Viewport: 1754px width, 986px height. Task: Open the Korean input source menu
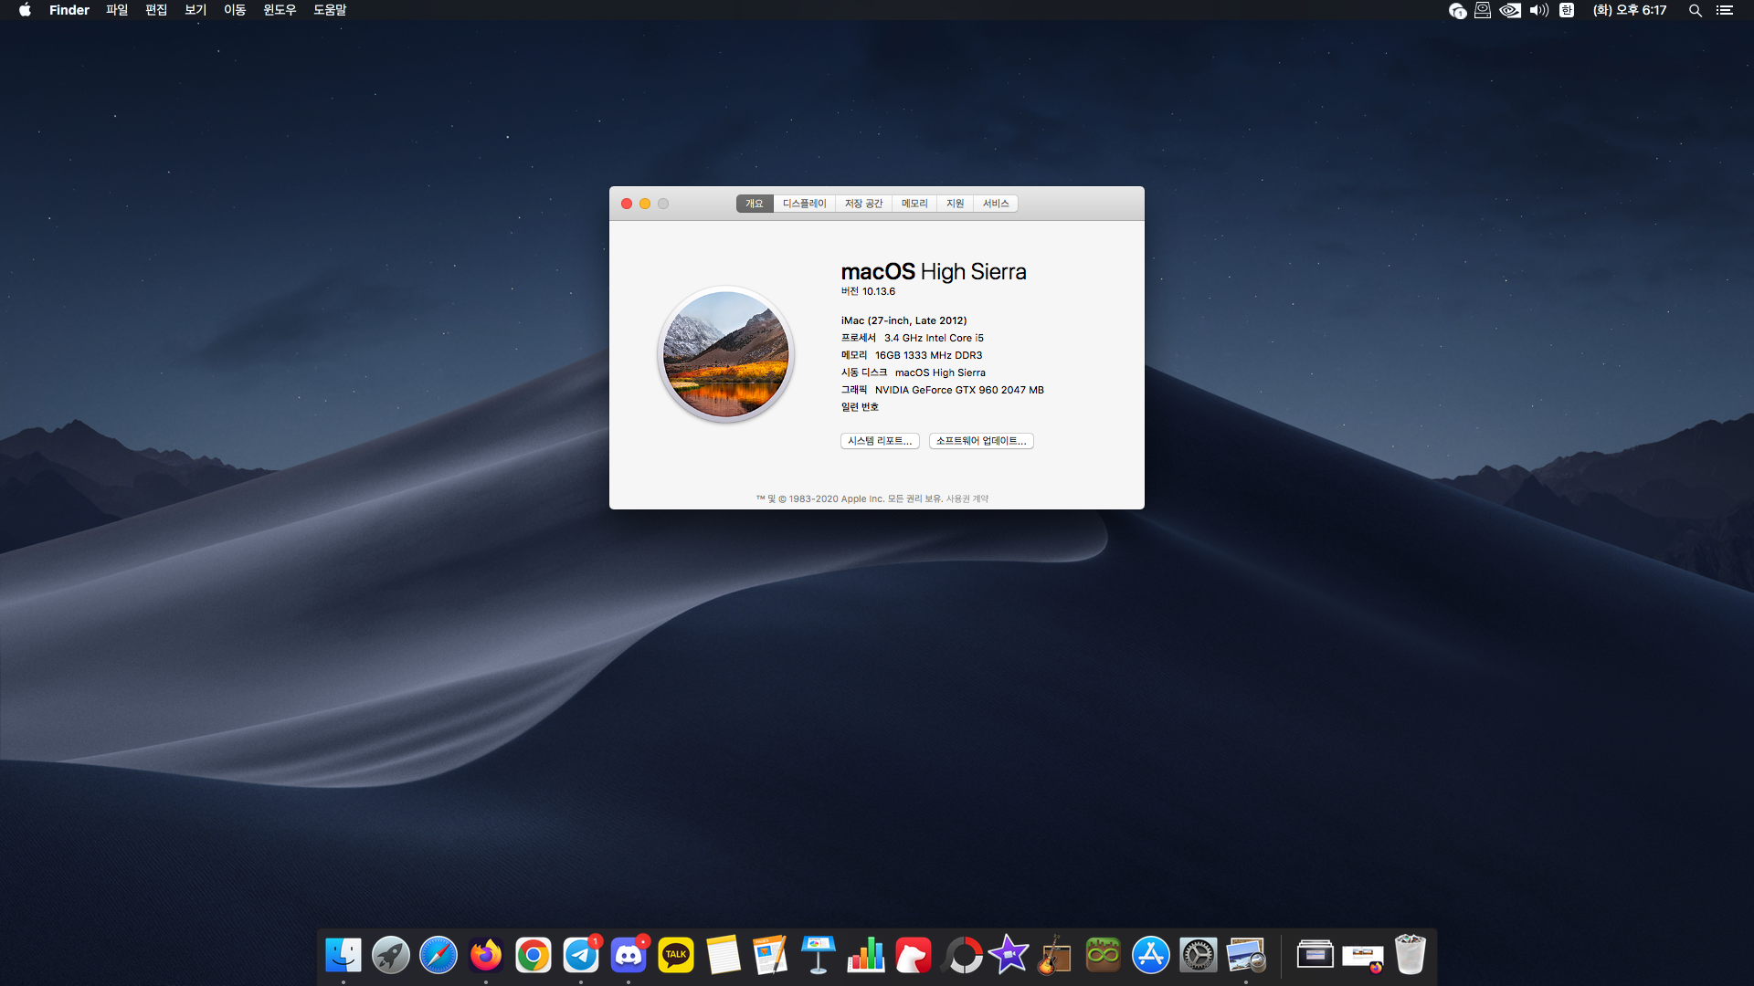(x=1567, y=10)
